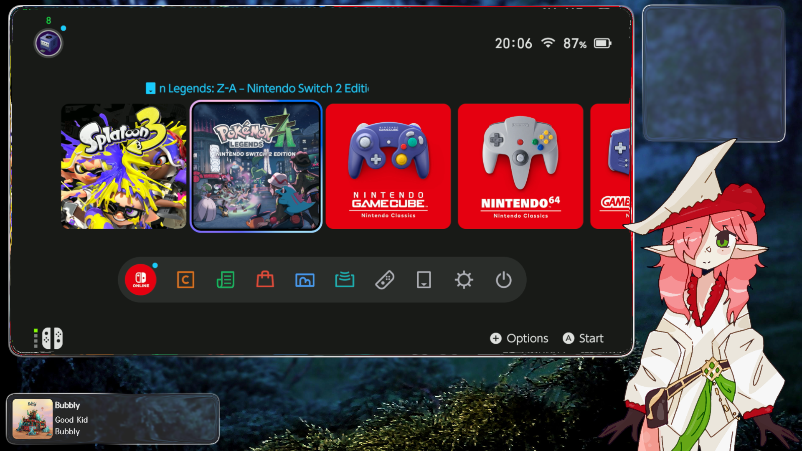Open GameShare icon in the dock
This screenshot has height=451, width=802.
coord(345,280)
